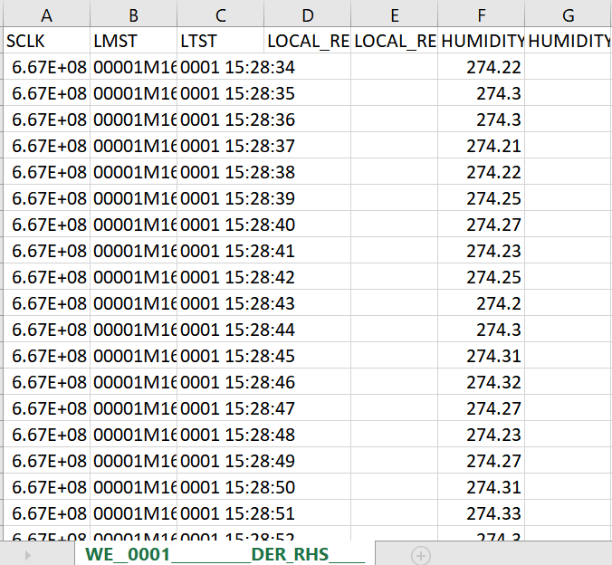Select the cell 0001 15:28:34
The image size is (612, 565).
(221, 67)
